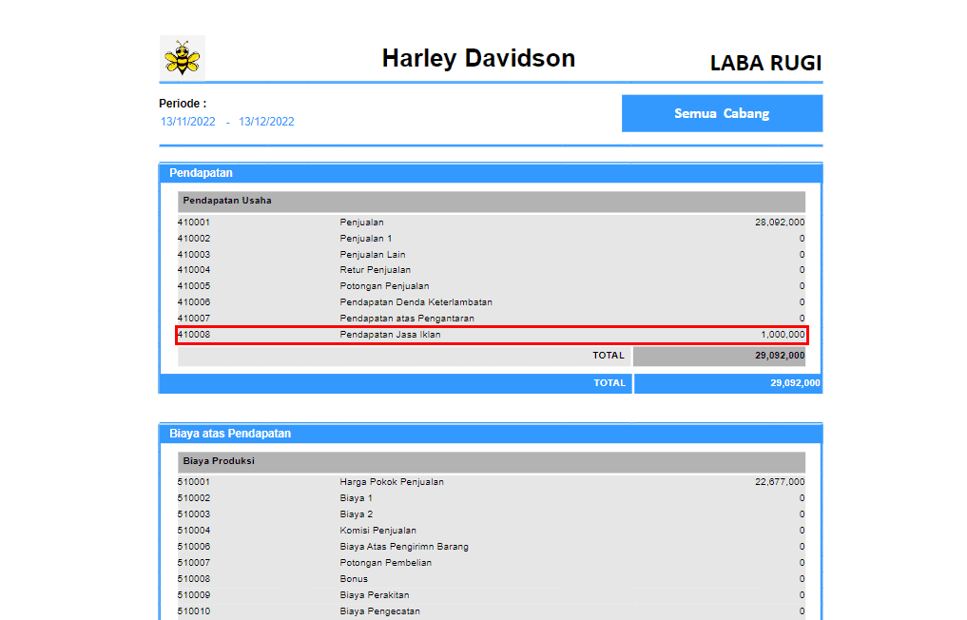The height and width of the screenshot is (620, 967).
Task: Click the Potongan Penjualan account name
Action: pos(384,285)
